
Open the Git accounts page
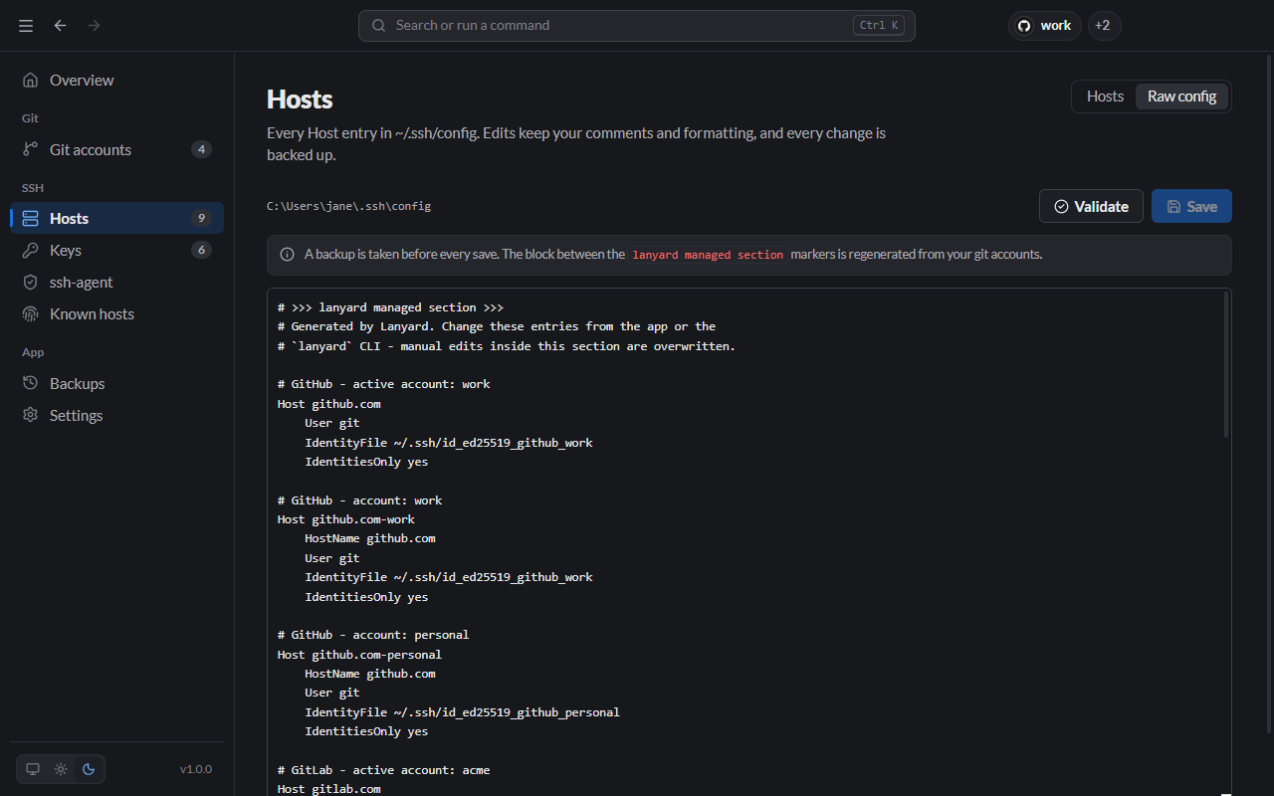tap(117, 149)
